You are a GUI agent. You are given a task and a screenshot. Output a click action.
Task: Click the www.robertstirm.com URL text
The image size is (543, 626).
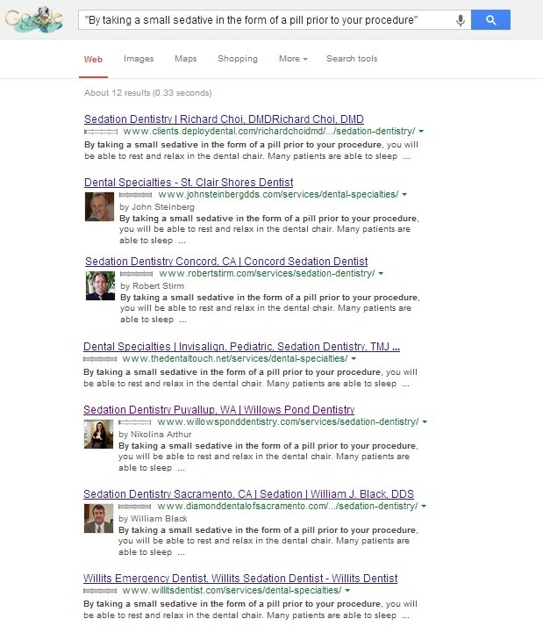pos(267,273)
